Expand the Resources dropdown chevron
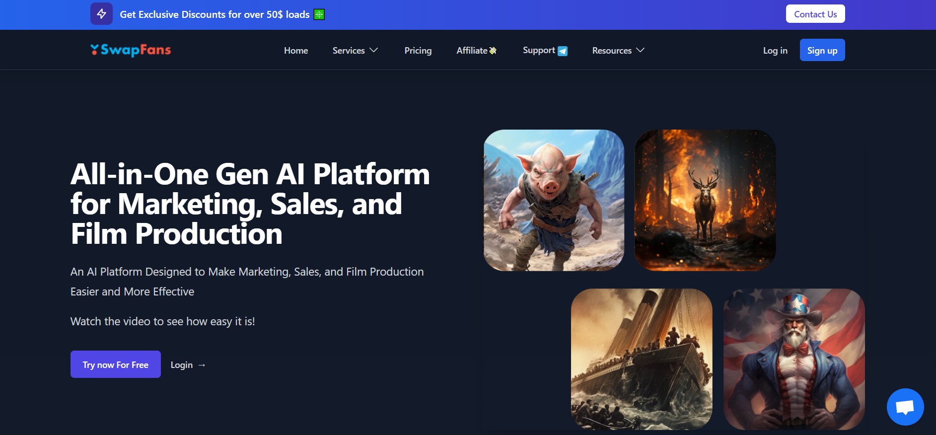Screen dimensions: 936x435 point(641,50)
